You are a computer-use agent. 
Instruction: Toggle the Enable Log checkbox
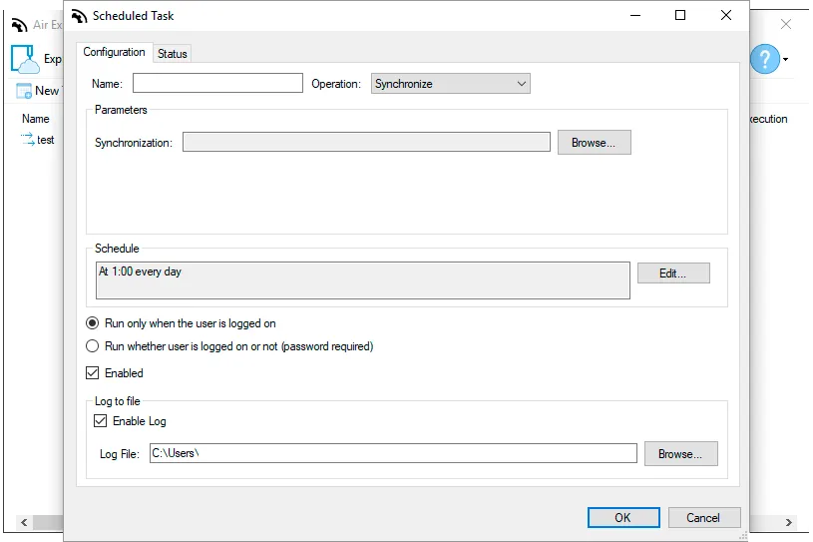(x=100, y=420)
